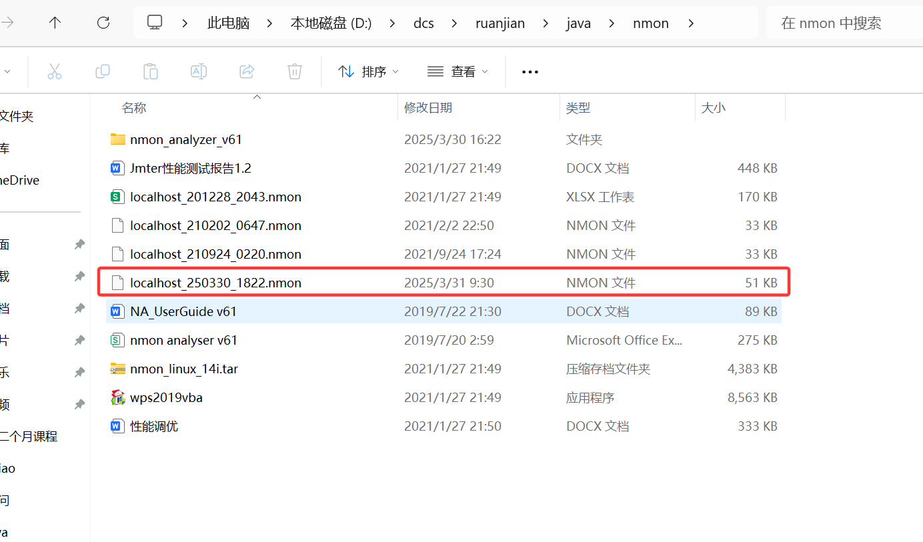Viewport: 923px width, 542px height.
Task: Click the size value 448 KB
Action: pyautogui.click(x=758, y=168)
